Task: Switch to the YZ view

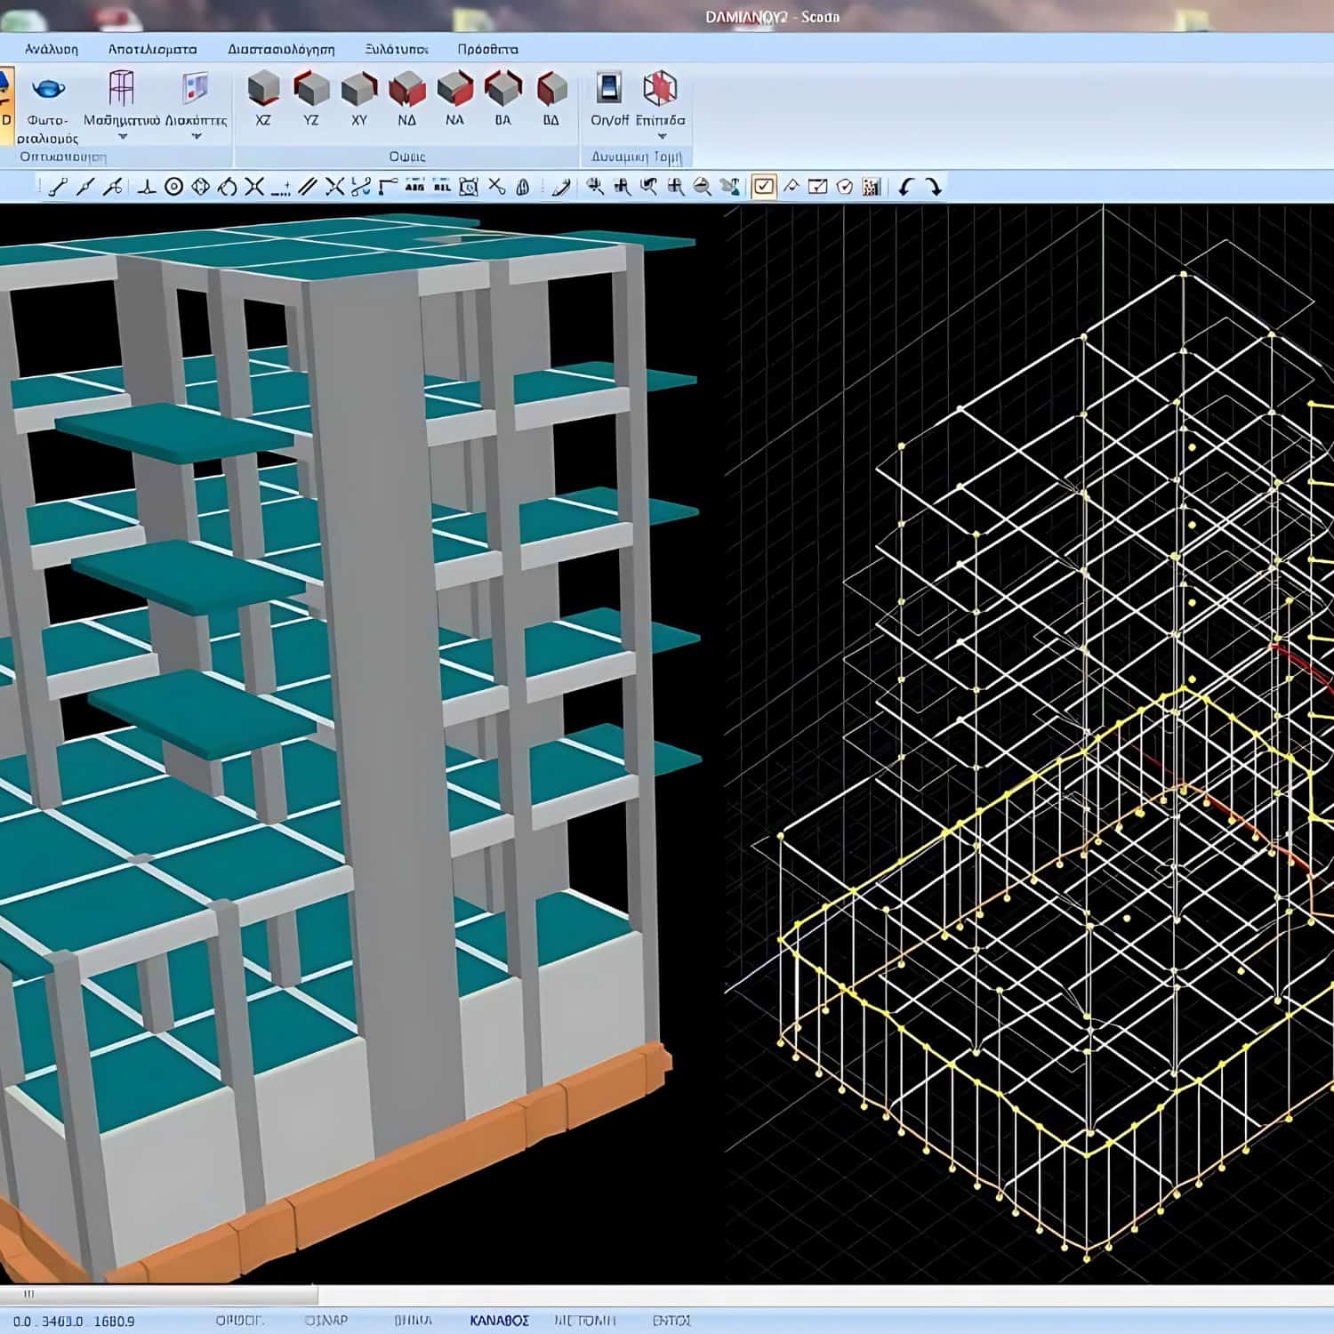Action: point(311,89)
